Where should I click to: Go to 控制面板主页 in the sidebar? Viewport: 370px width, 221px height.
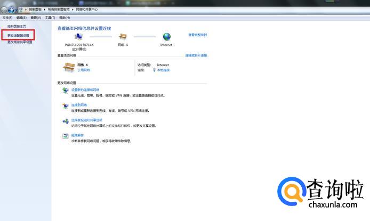pos(17,26)
